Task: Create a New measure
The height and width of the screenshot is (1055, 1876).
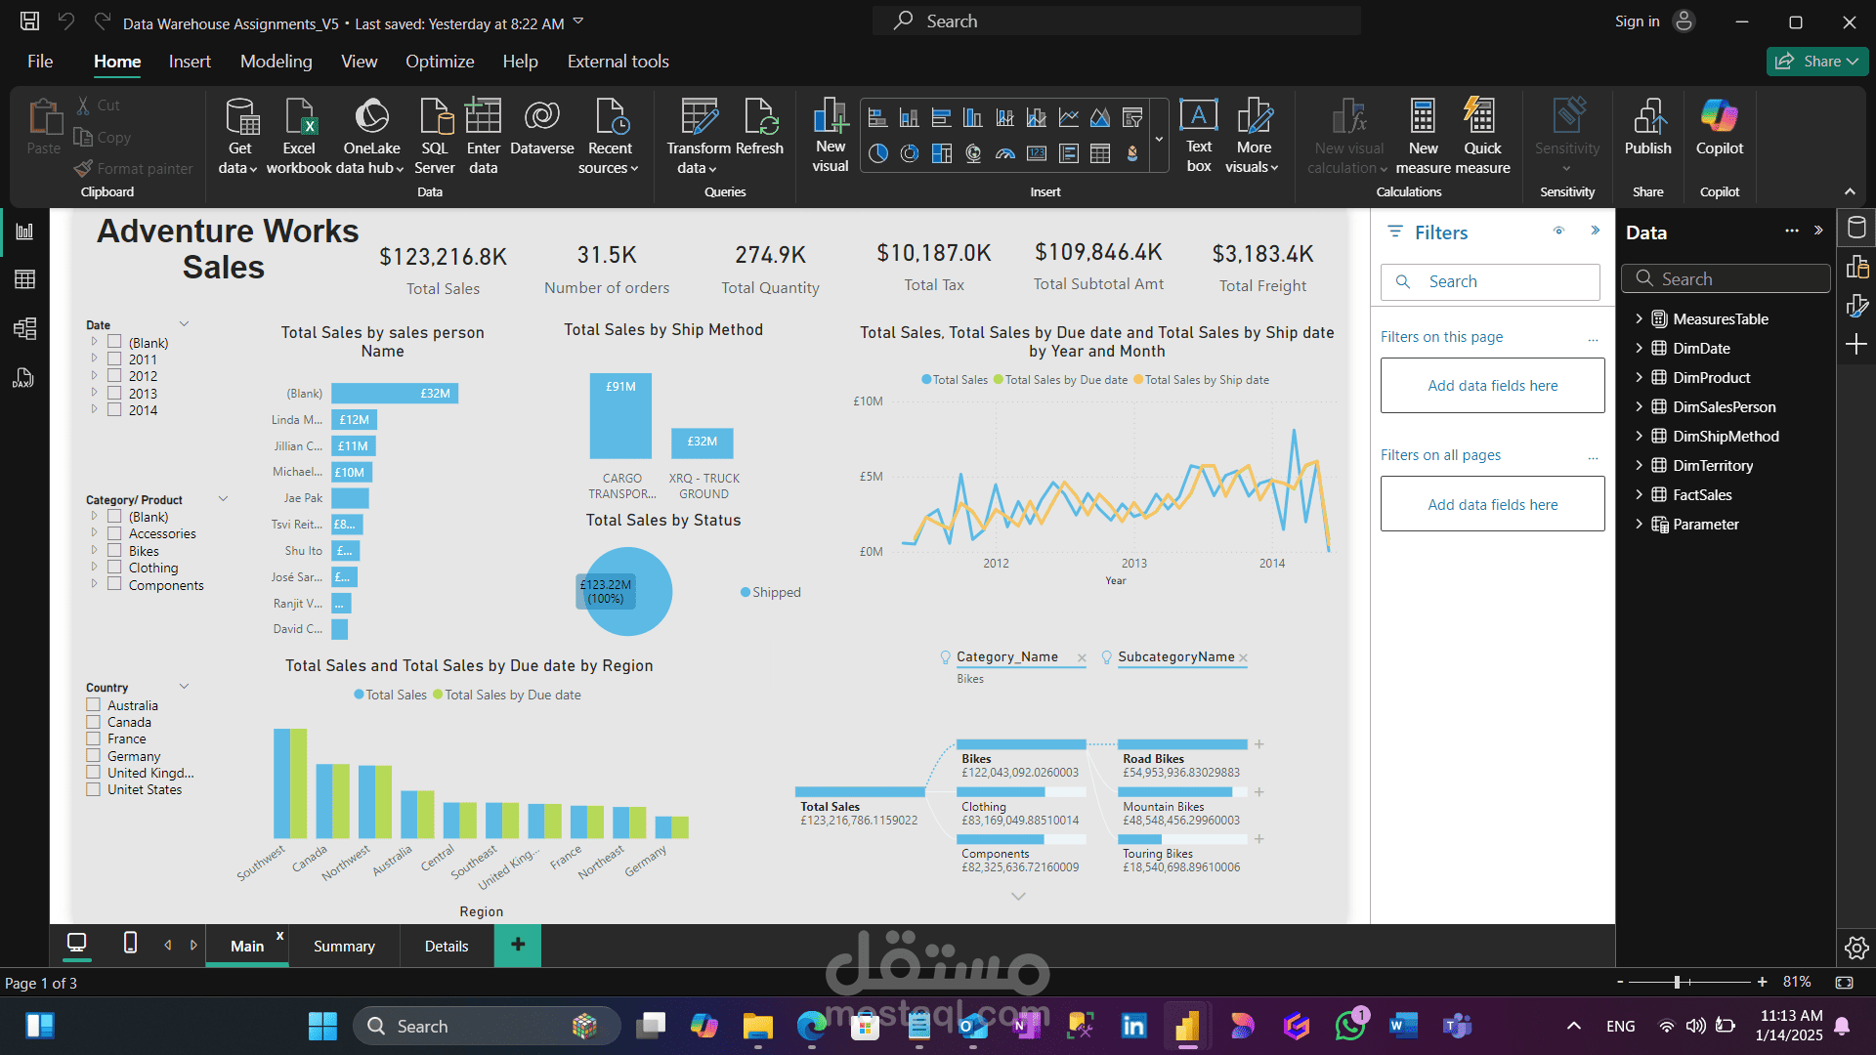Action: tap(1423, 137)
